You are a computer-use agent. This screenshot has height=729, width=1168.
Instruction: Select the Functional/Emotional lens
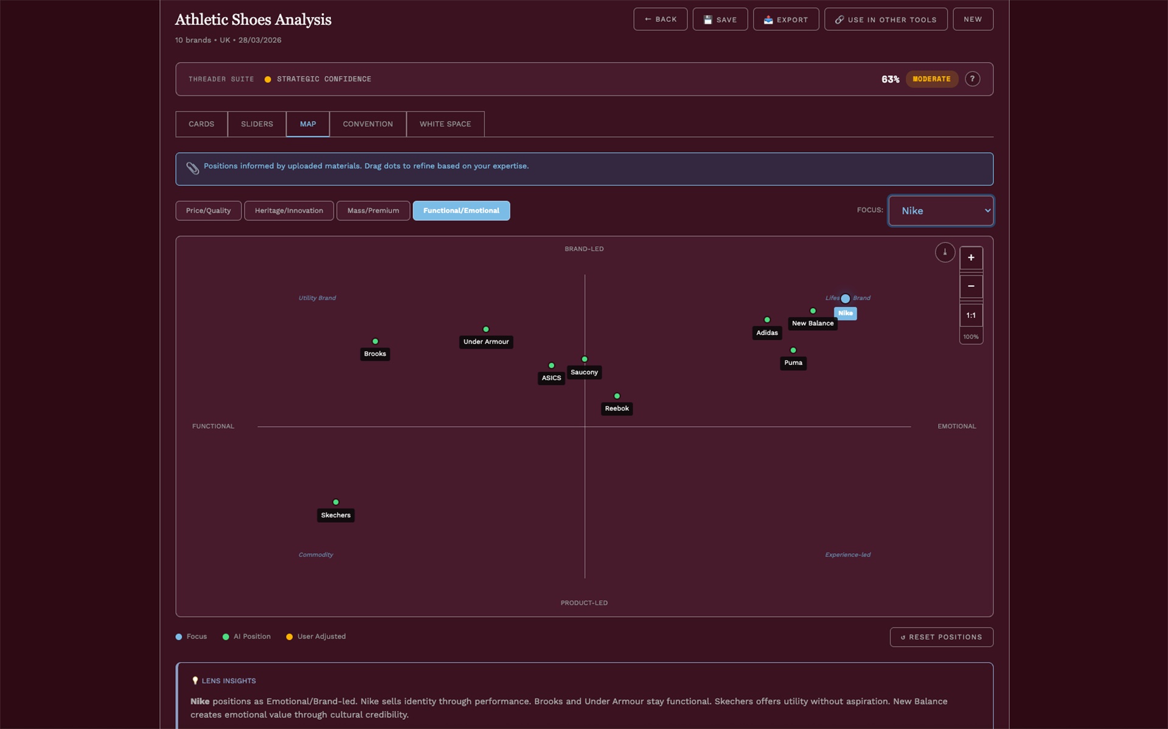pyautogui.click(x=461, y=210)
